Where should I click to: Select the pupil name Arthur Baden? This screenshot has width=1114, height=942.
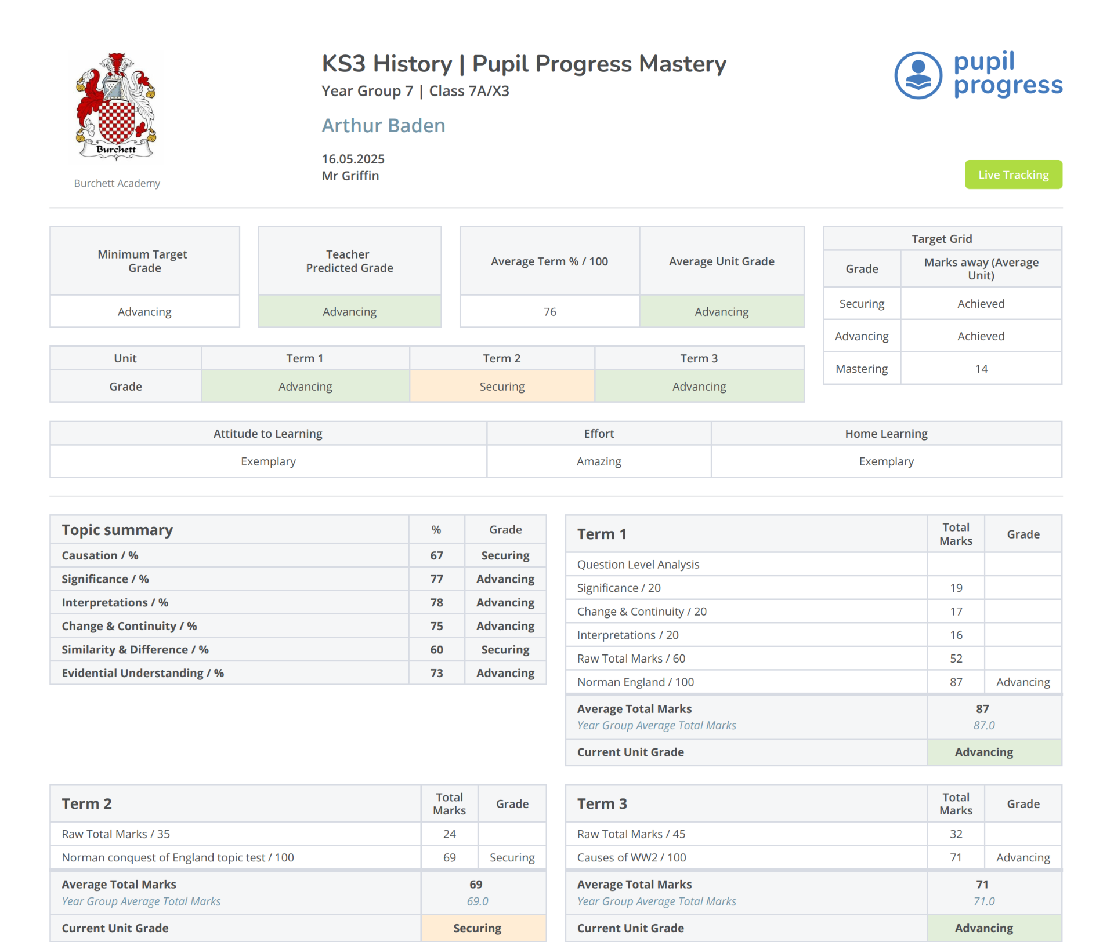point(383,125)
